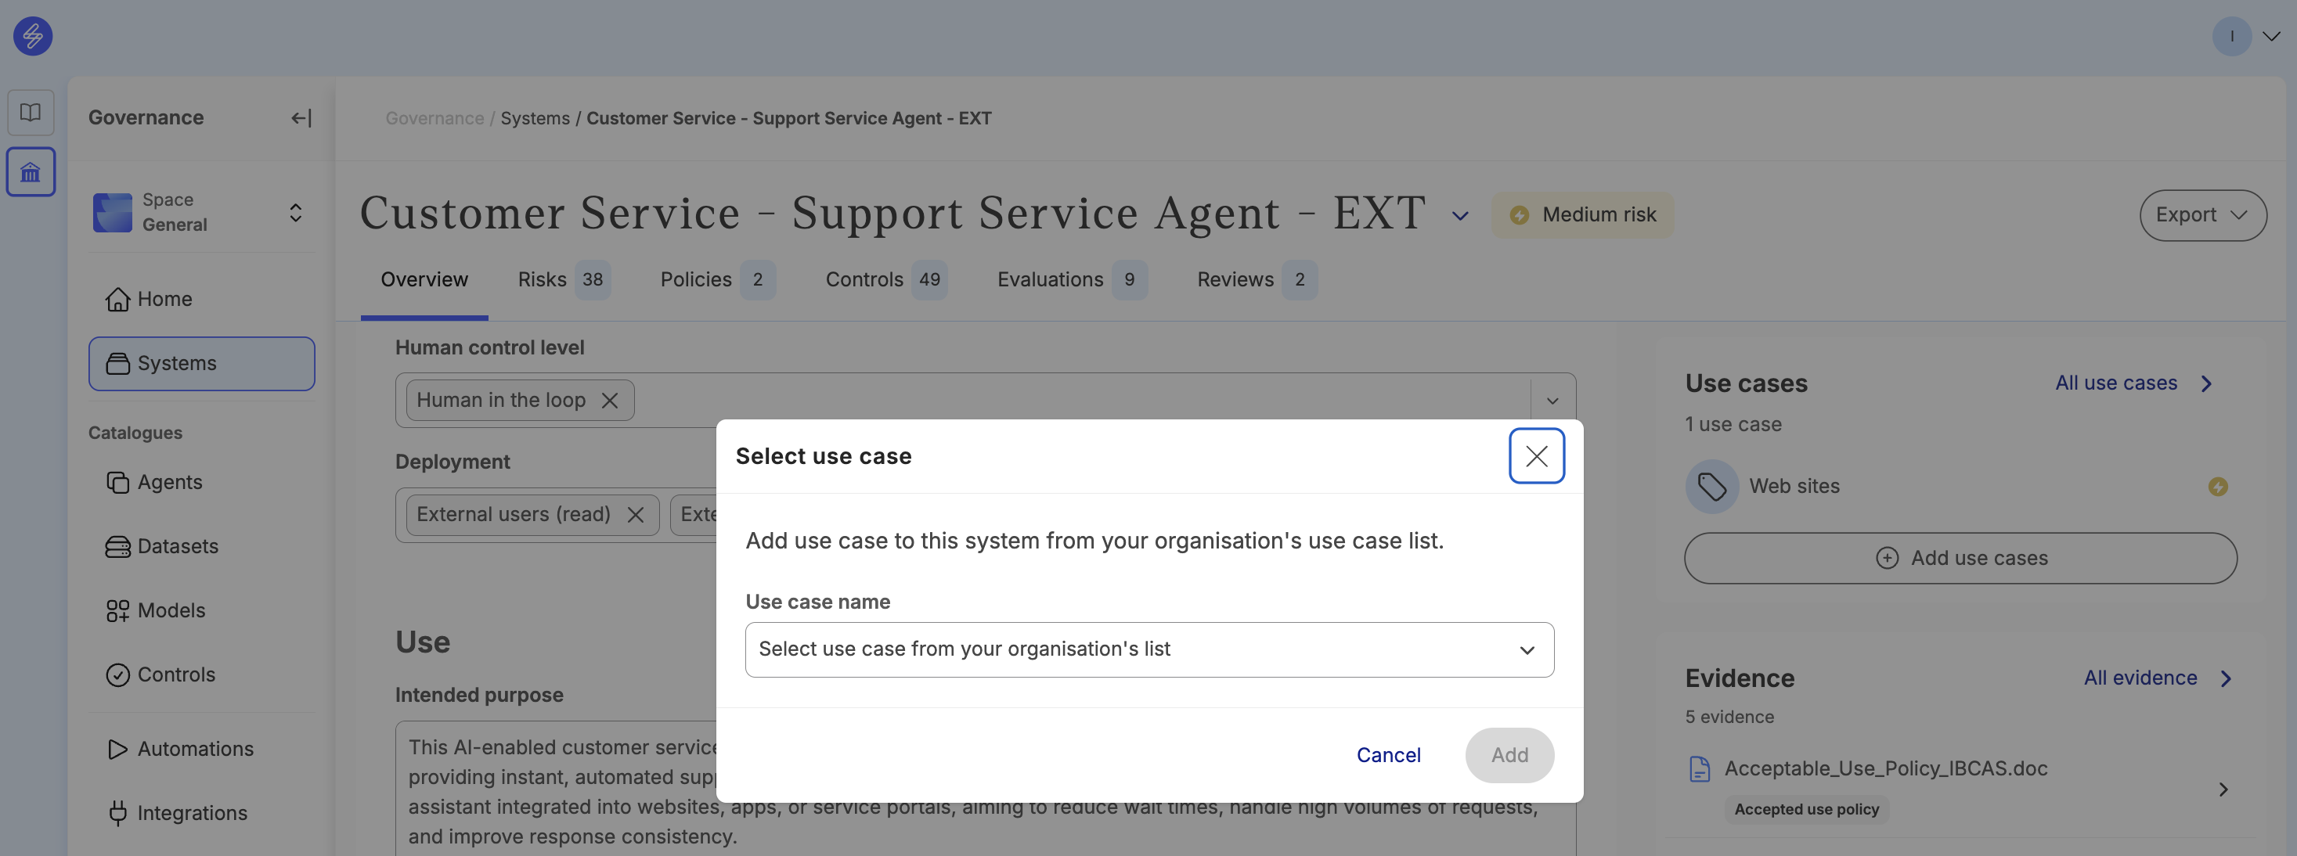Switch to the Overview tab
This screenshot has width=2297, height=856.
coord(424,279)
